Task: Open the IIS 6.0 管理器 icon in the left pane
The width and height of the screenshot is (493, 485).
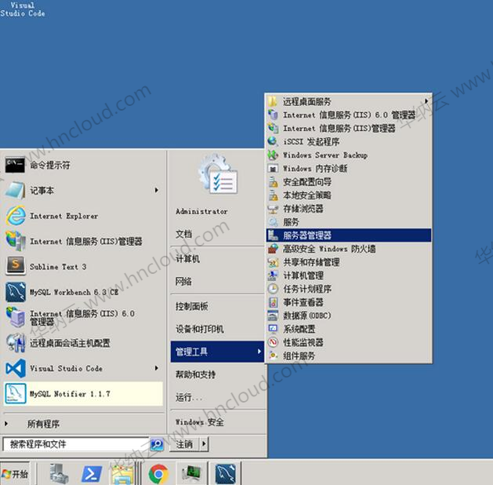Action: click(15, 317)
